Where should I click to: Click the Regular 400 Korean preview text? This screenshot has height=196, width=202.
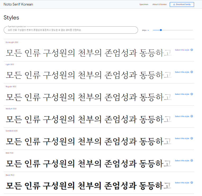[89, 97]
